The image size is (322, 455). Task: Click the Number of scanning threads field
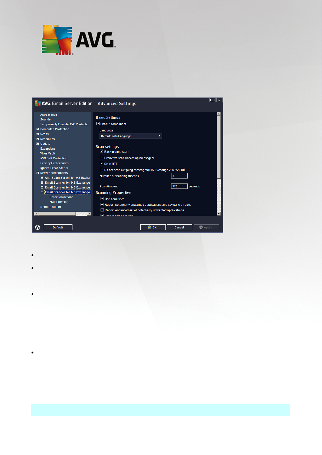click(x=179, y=176)
